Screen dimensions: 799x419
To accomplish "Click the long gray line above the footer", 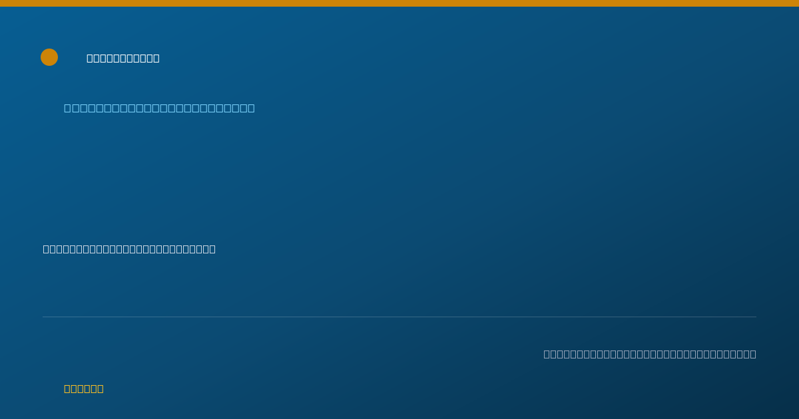I will 400,317.
